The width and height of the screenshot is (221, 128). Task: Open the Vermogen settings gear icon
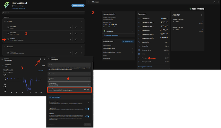coord(40,59)
